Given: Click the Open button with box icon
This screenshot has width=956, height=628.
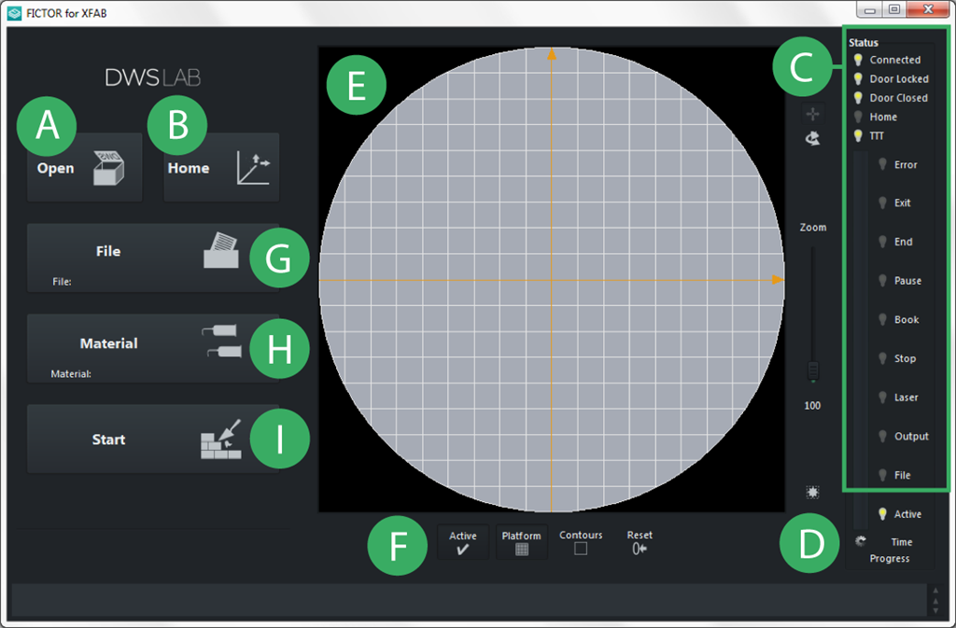Looking at the screenshot, I should 84,168.
